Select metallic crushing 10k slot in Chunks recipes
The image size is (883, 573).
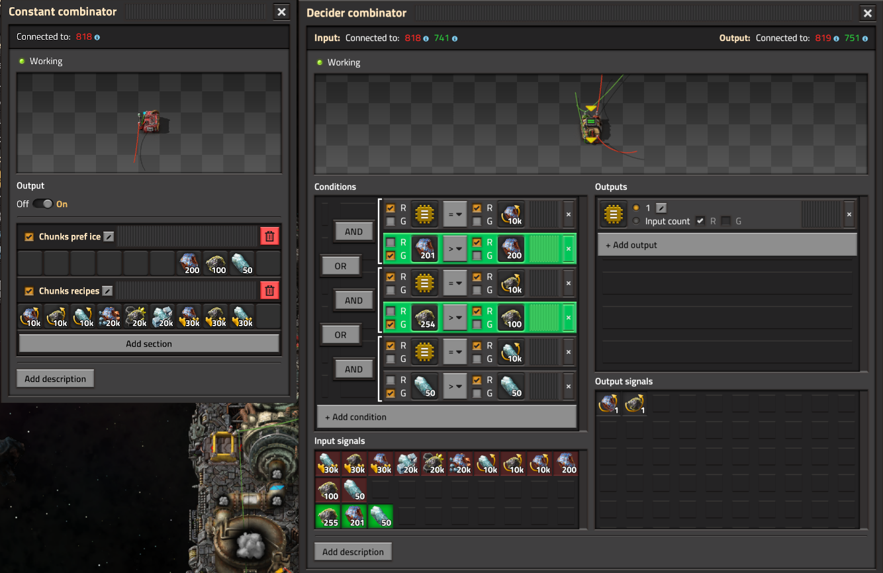click(x=30, y=316)
